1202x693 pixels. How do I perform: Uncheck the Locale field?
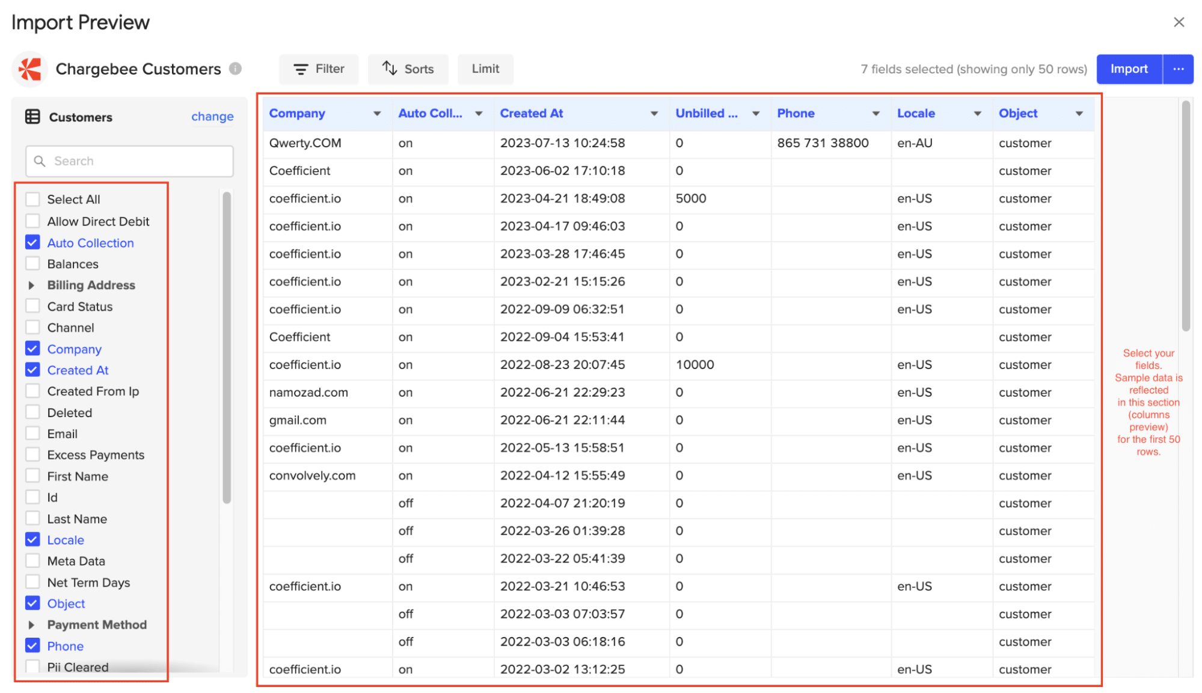tap(32, 540)
